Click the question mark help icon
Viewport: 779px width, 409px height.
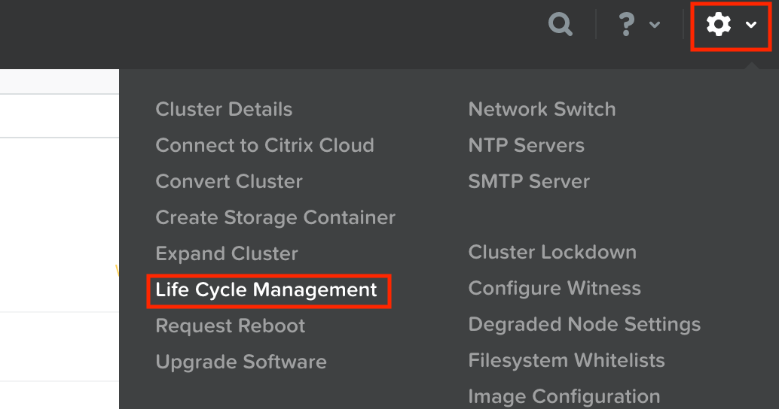click(625, 25)
